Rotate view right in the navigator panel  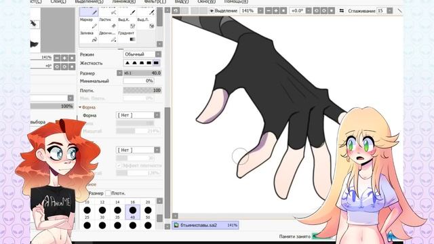coord(64,66)
